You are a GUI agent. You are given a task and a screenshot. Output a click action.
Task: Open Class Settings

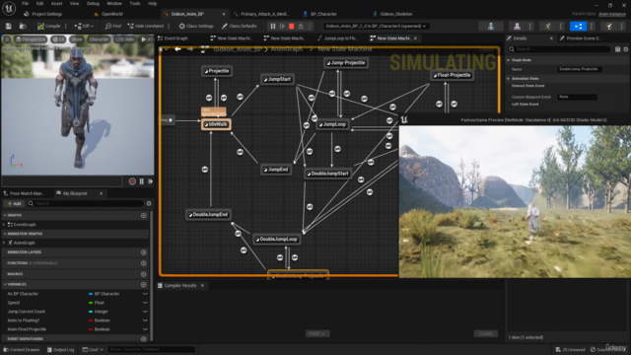pyautogui.click(x=196, y=27)
